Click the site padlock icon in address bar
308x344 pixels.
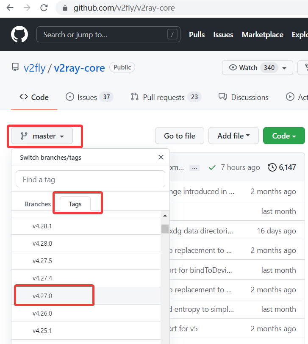click(x=65, y=8)
